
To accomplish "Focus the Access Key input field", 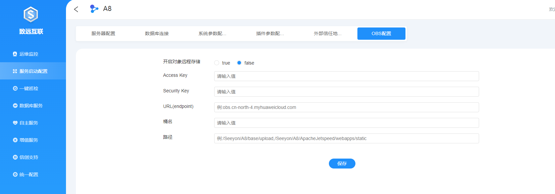I will [346, 76].
